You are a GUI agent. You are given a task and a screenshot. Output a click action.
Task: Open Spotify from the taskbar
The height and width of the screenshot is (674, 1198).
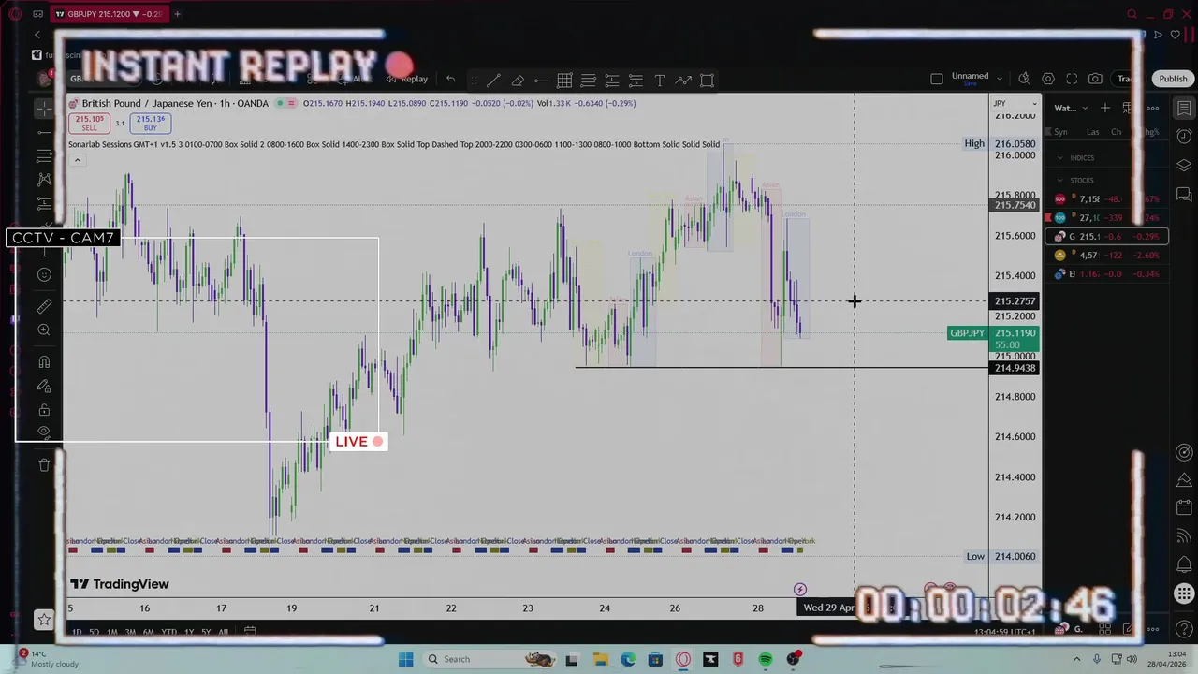pyautogui.click(x=766, y=659)
